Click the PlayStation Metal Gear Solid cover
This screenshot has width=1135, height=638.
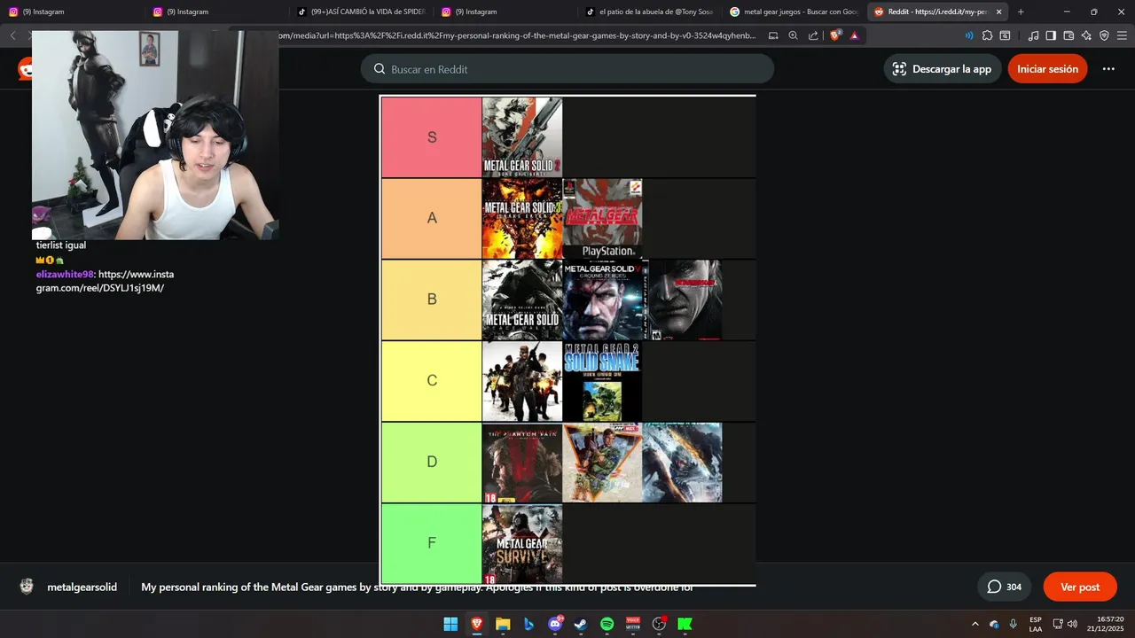pos(603,218)
